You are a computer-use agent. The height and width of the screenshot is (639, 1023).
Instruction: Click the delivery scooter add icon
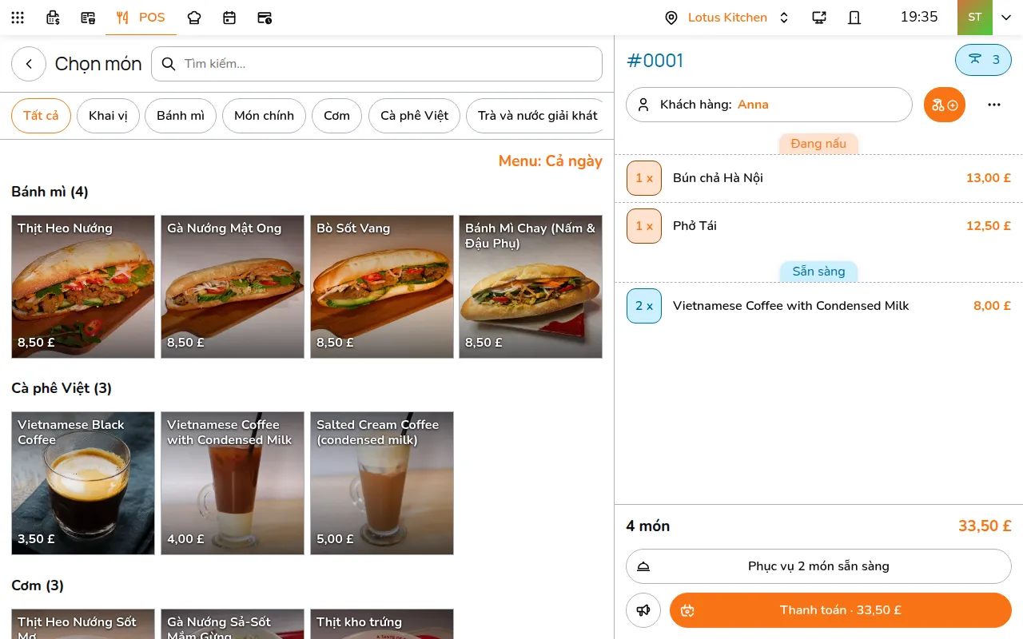(x=945, y=105)
